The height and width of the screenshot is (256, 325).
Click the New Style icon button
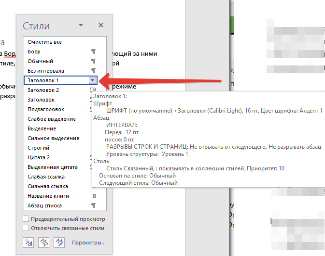pos(28,243)
